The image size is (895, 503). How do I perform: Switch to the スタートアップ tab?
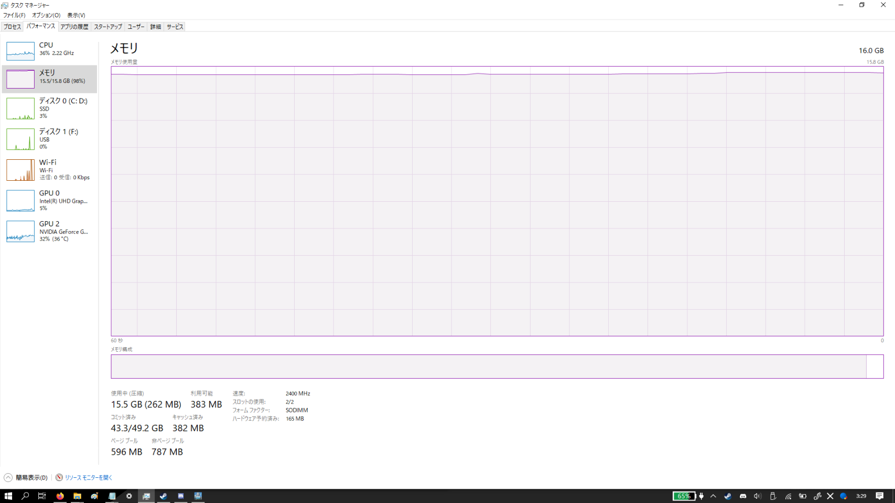click(108, 27)
